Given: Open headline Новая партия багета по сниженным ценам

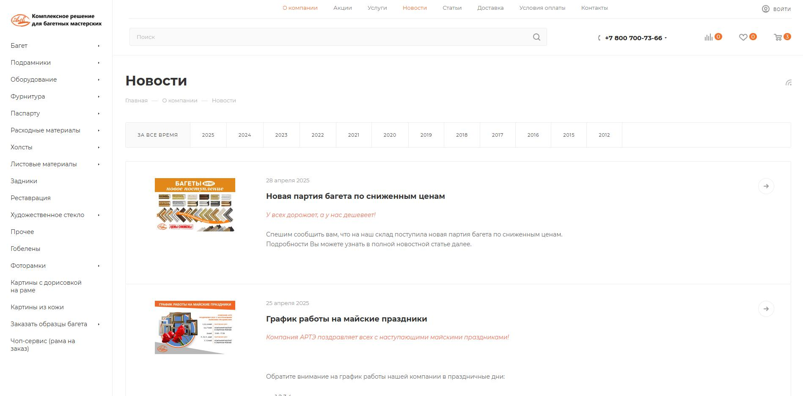Looking at the screenshot, I should (x=355, y=196).
